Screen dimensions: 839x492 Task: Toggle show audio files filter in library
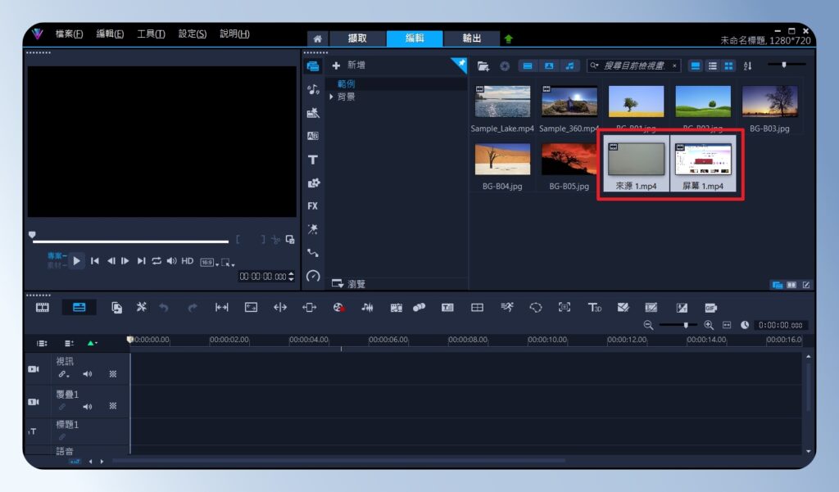click(570, 65)
